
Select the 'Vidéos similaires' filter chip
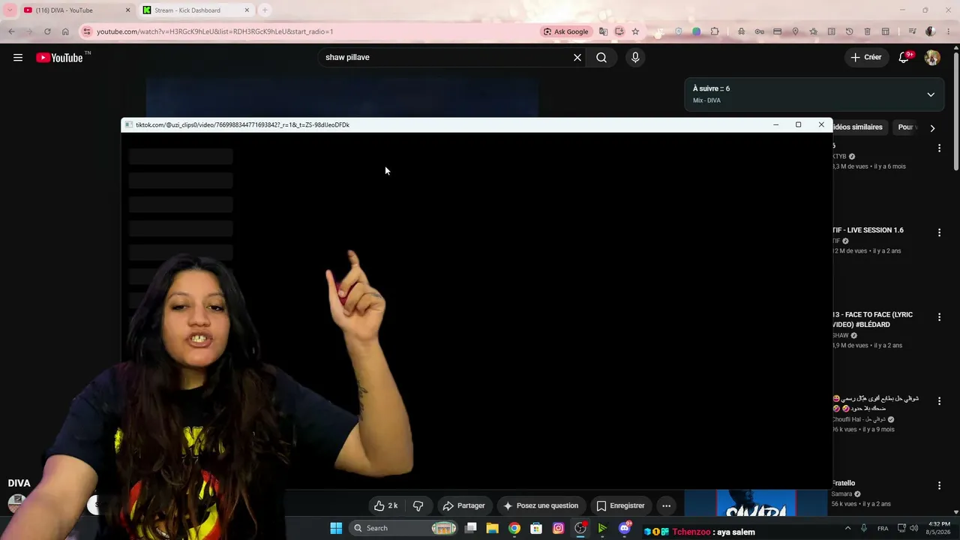pos(859,127)
